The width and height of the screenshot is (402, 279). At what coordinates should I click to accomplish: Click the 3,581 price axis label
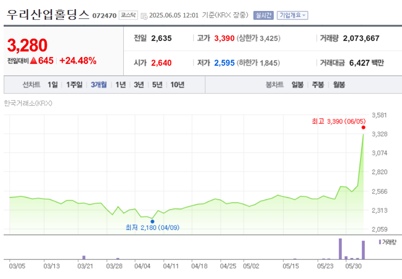coord(380,115)
